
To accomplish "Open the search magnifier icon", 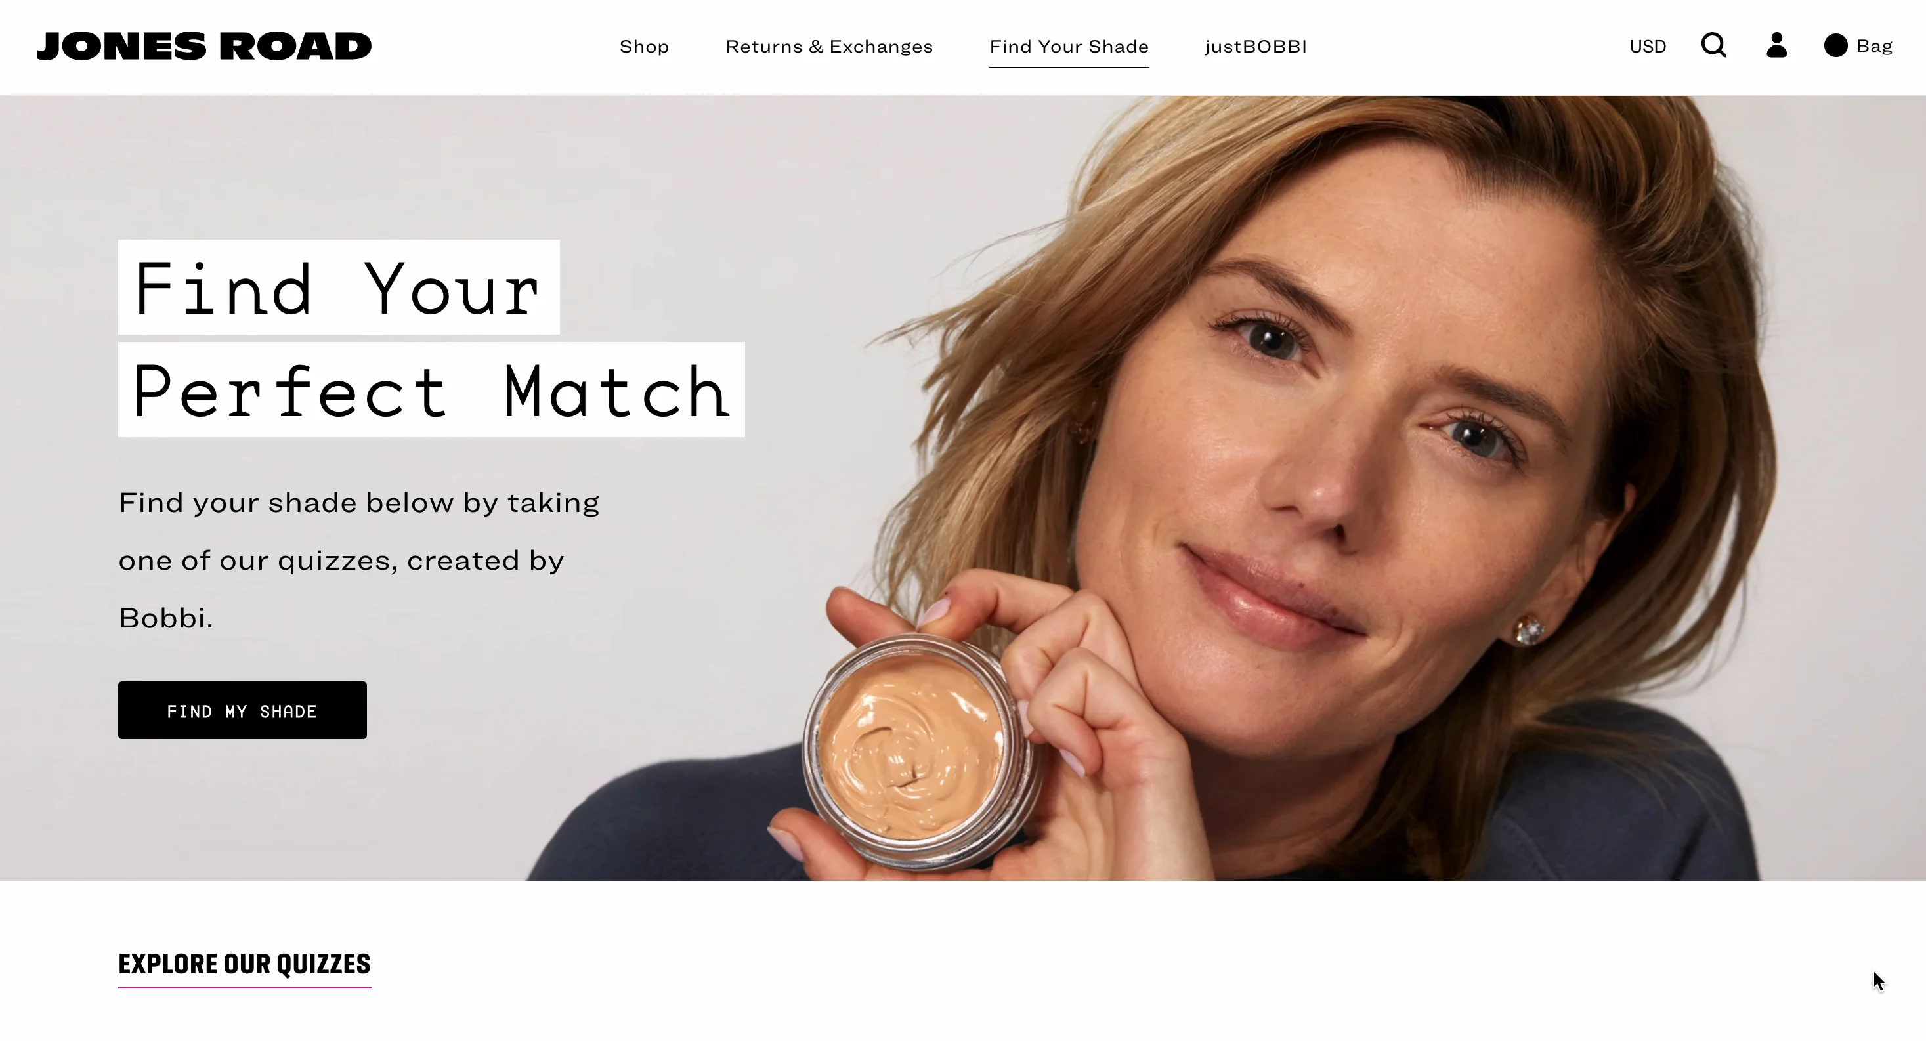I will tap(1714, 46).
